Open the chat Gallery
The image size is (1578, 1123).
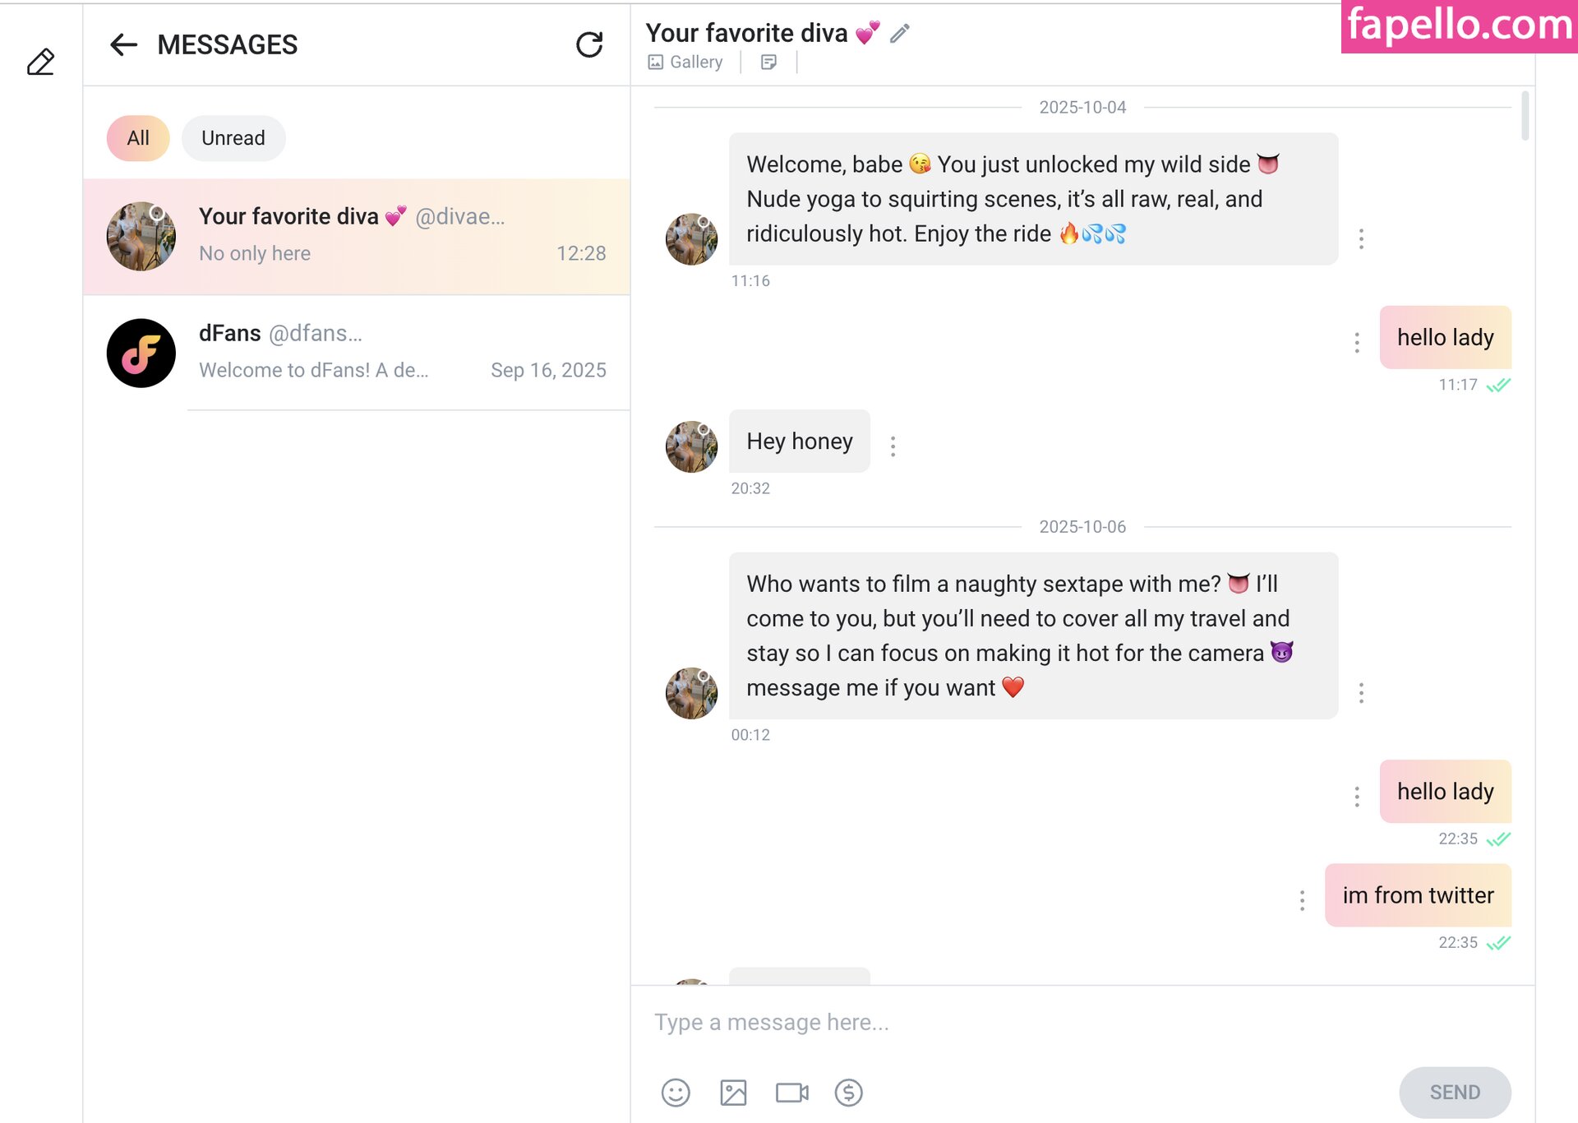685,62
